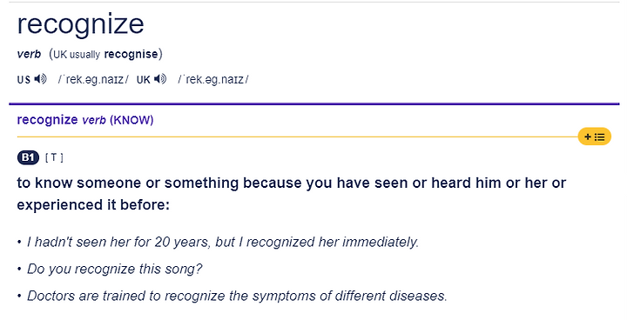Click the example 'Do you recognize this song?'
Image resolution: width=627 pixels, height=320 pixels.
click(115, 269)
